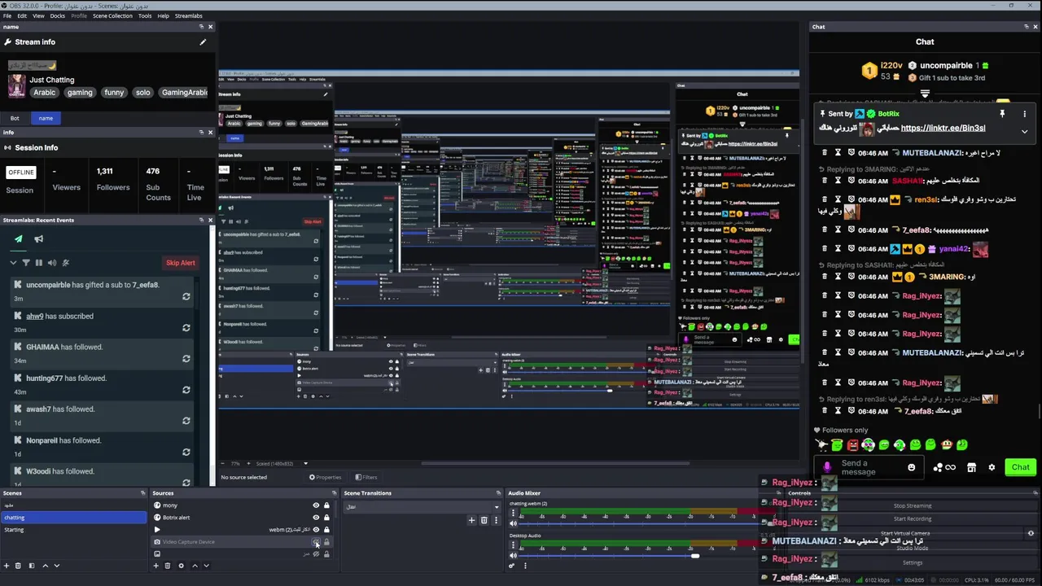Toggle visibility of the Botrix alert source
Screen dimensions: 1042x586
pos(316,518)
